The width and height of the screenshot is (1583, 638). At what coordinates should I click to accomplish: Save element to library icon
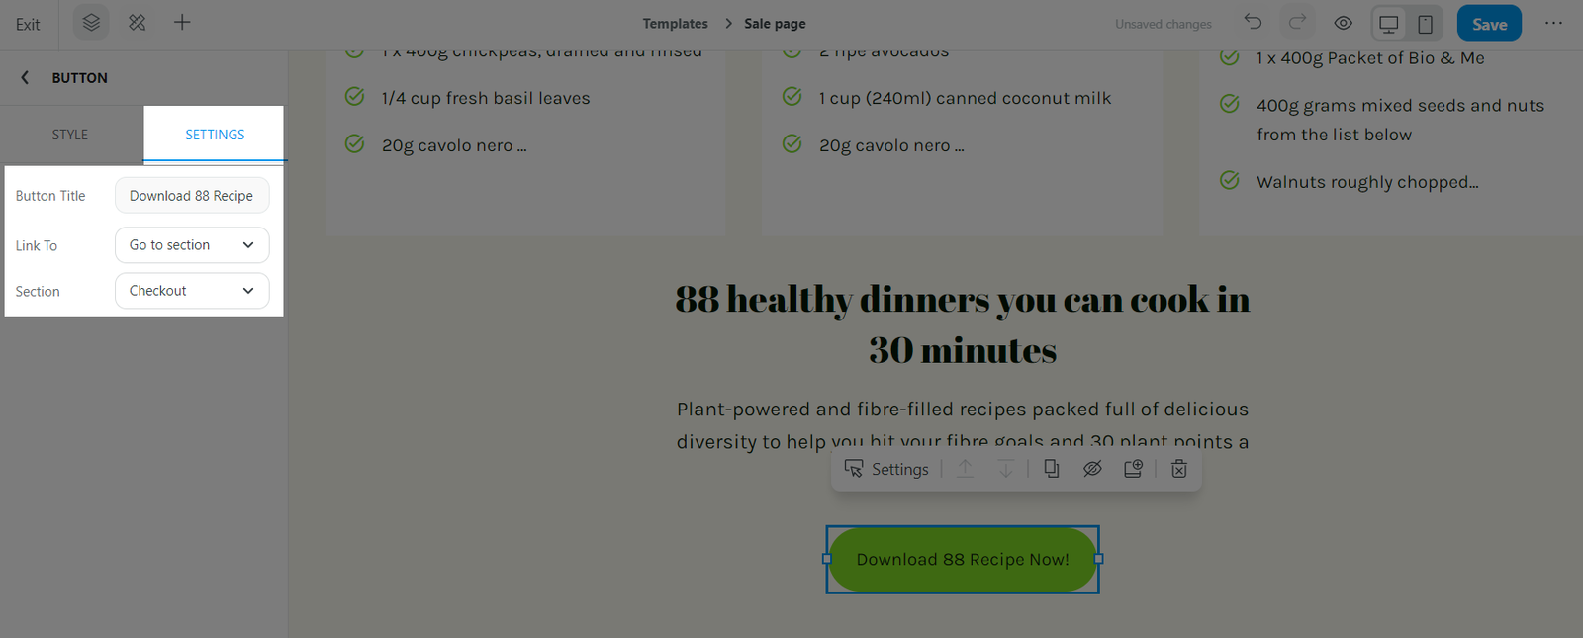(x=1133, y=469)
